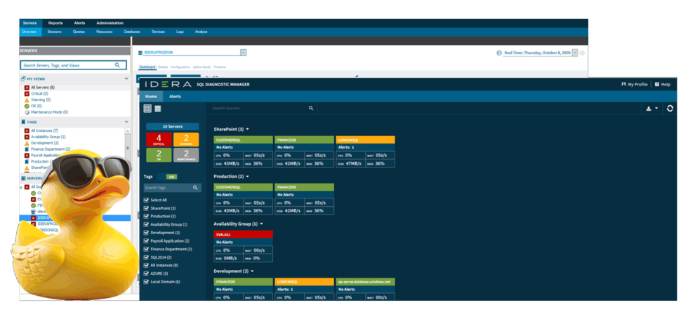Uncheck the Local Domain tag checkbox
Image resolution: width=688 pixels, height=319 pixels.
pyautogui.click(x=146, y=281)
